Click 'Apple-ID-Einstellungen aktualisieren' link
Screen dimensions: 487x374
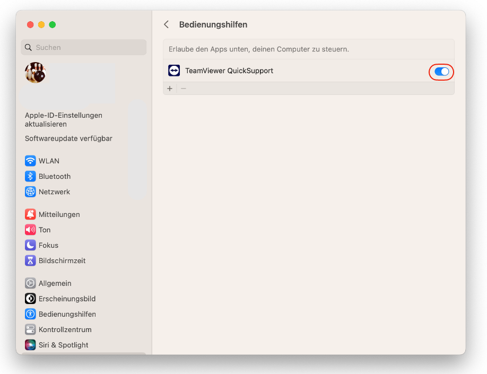tap(64, 119)
